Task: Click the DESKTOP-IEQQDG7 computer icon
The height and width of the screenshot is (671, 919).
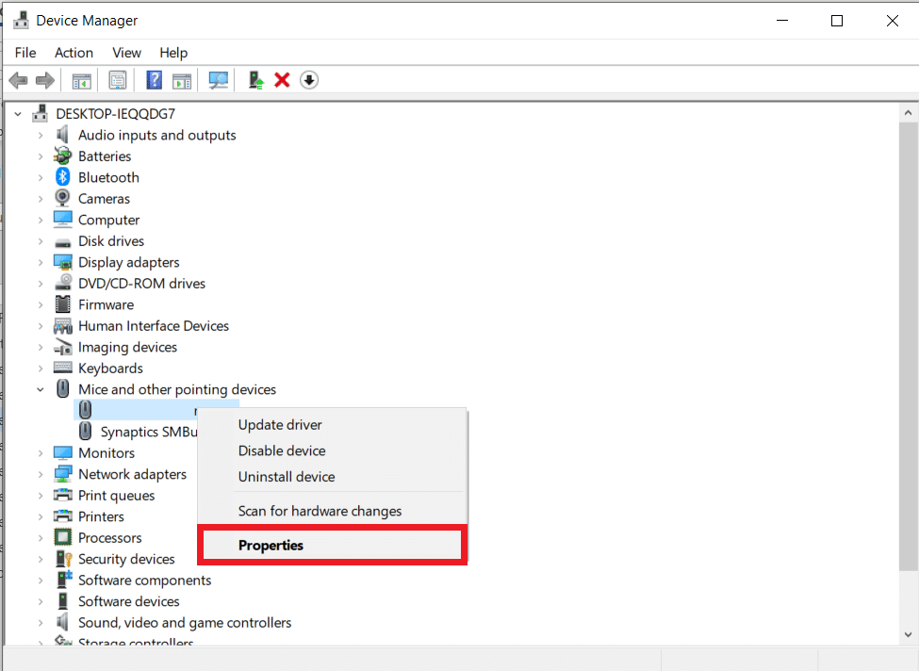Action: click(x=40, y=113)
